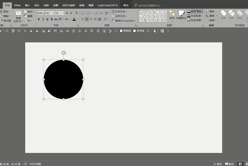248x166 pixels.
Task: Apply Underline formatting
Action: (47, 19)
